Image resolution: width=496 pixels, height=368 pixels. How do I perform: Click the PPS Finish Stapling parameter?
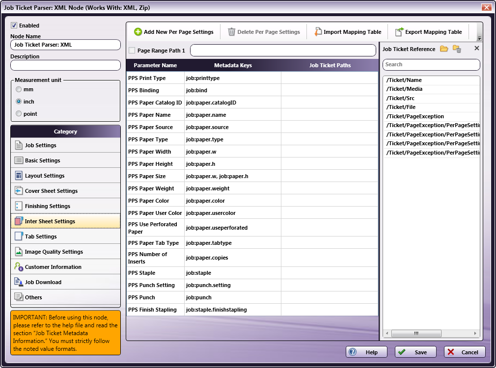pos(155,310)
